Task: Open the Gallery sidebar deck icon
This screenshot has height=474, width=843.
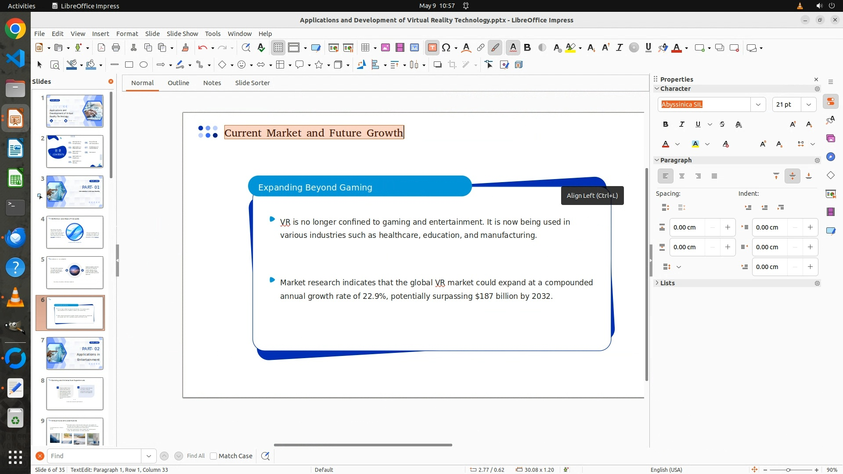Action: click(830, 139)
